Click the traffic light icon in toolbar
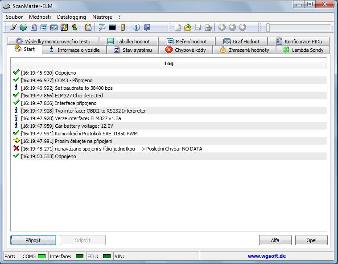This screenshot has width=338, height=264. [74, 27]
